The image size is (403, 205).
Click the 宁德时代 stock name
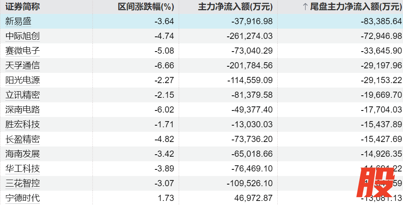[x=23, y=198]
